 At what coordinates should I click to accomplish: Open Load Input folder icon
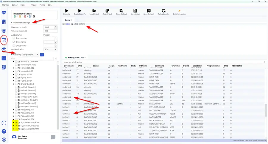[x=94, y=11]
